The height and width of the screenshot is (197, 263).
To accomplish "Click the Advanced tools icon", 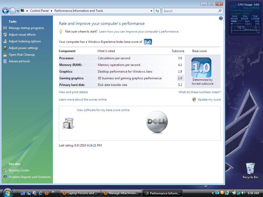I will 5,61.
